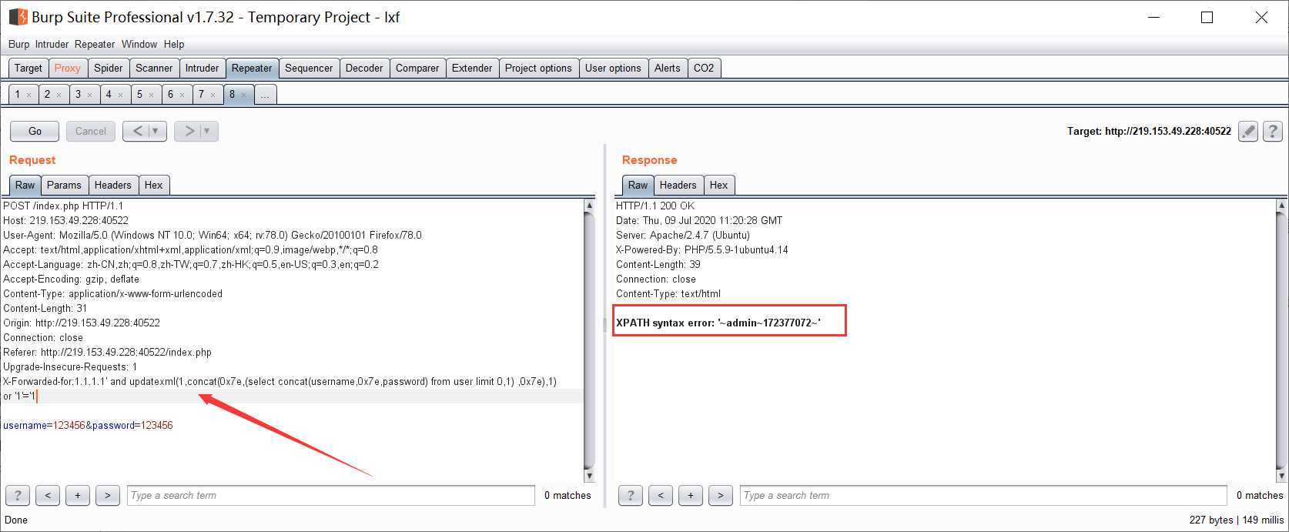The width and height of the screenshot is (1289, 532).
Task: Add a new Repeater tab with the ellipsis
Action: point(265,95)
